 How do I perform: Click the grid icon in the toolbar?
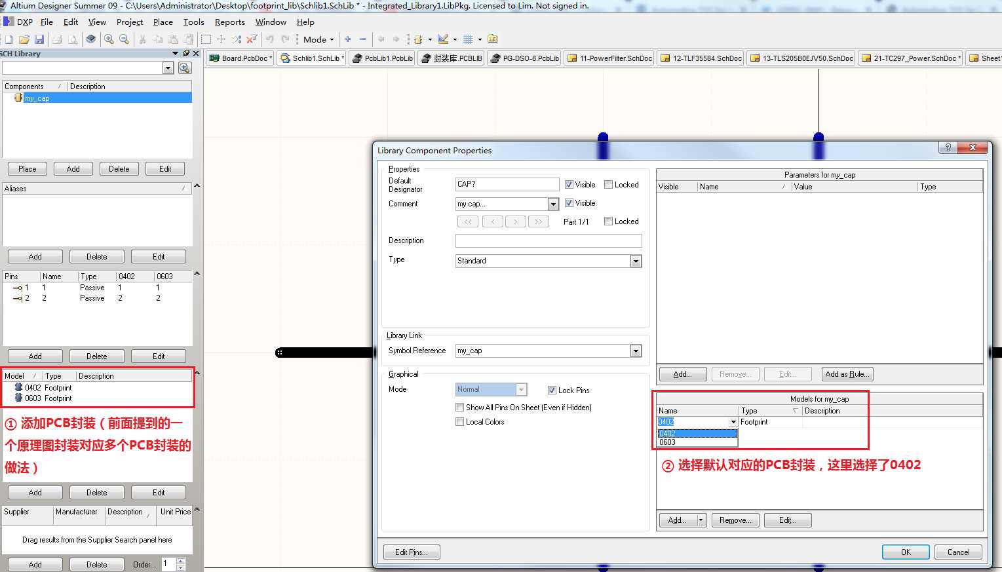(468, 39)
